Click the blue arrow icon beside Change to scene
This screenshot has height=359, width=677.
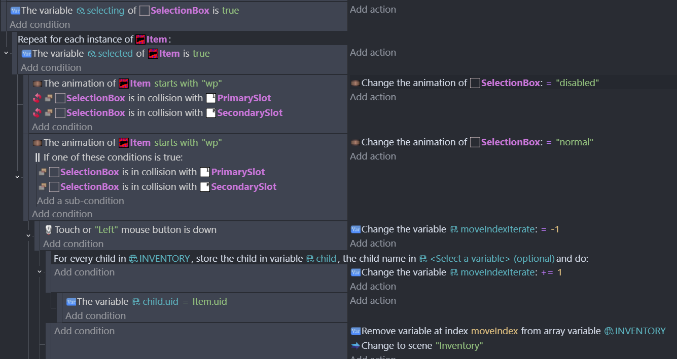coord(355,346)
